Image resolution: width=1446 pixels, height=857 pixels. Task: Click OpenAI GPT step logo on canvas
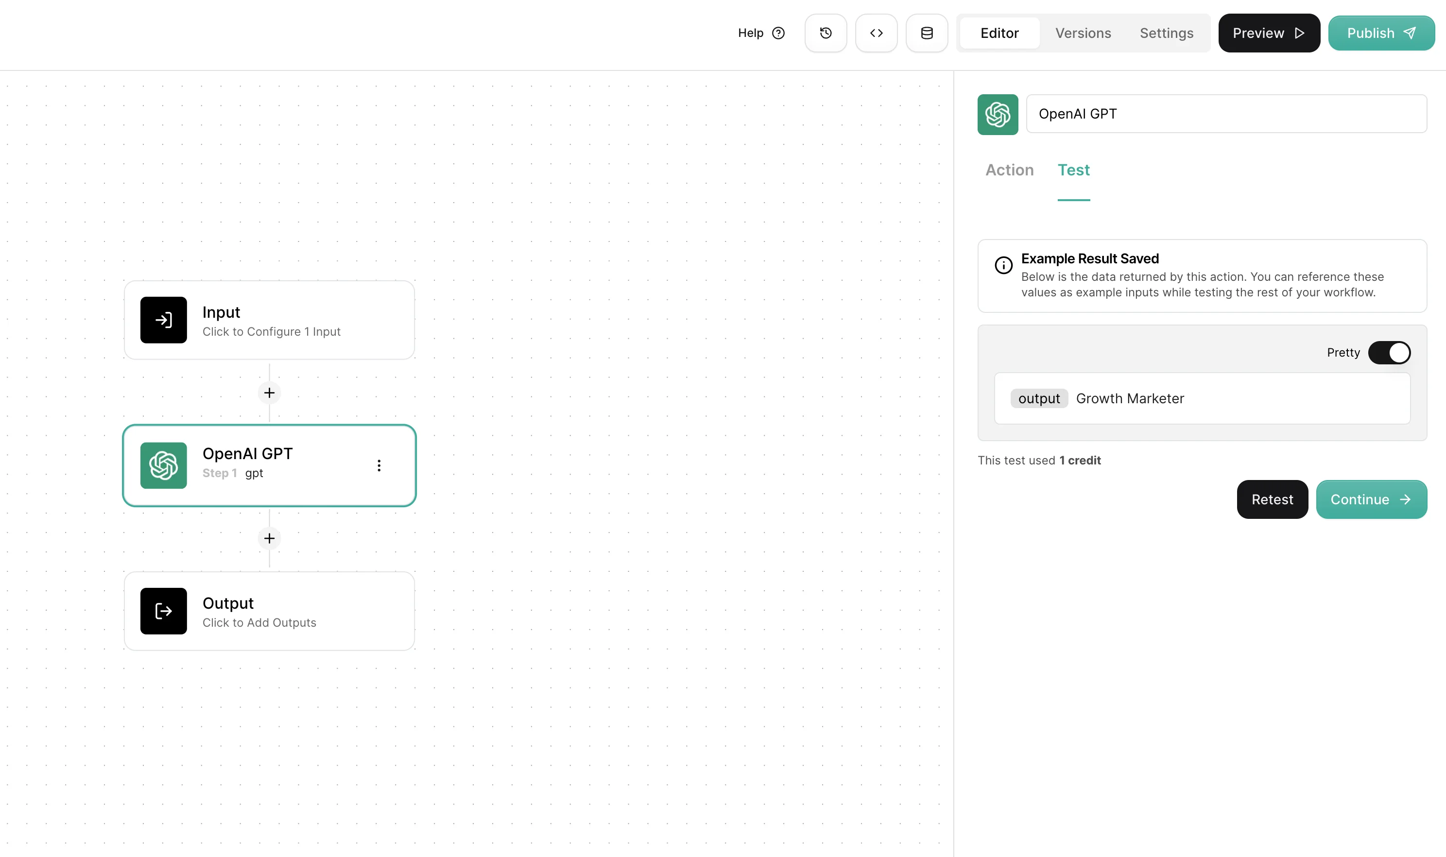pyautogui.click(x=163, y=465)
